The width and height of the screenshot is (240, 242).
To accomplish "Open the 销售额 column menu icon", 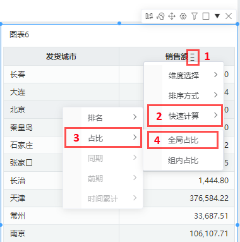I will click(x=193, y=57).
